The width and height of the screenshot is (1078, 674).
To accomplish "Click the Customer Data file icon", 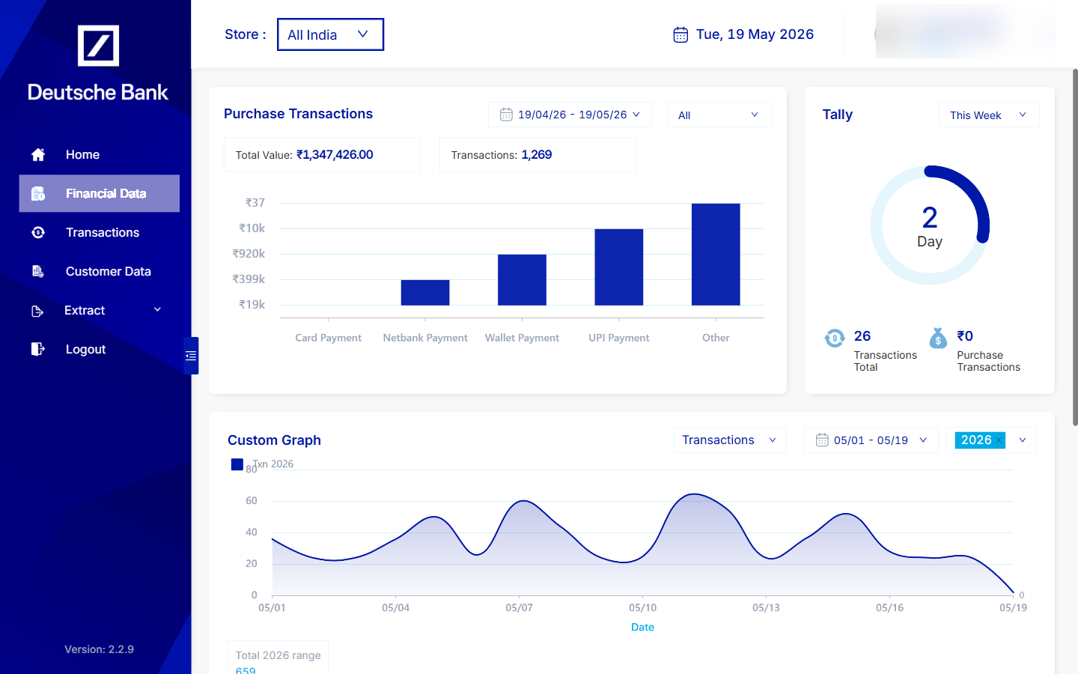I will coord(38,271).
